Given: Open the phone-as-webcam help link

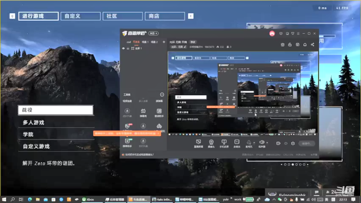Looking at the screenshot, I should click(x=139, y=155).
